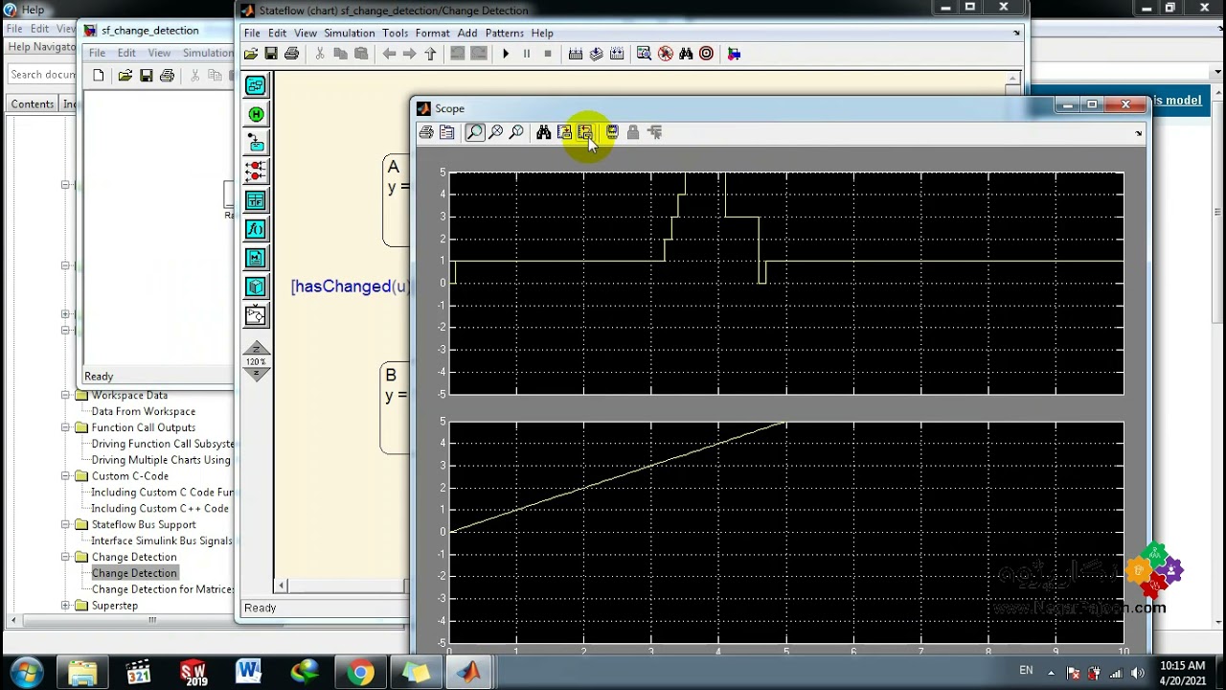This screenshot has height=690, width=1226.
Task: Pause simulation in Stateflow toolbar
Action: pyautogui.click(x=526, y=54)
